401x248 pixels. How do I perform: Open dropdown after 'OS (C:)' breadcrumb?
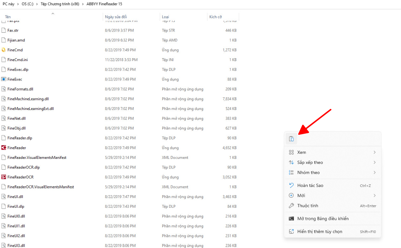coord(37,4)
